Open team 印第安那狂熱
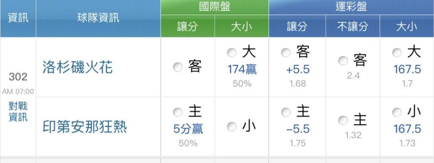The image size is (434, 163). 85,127
